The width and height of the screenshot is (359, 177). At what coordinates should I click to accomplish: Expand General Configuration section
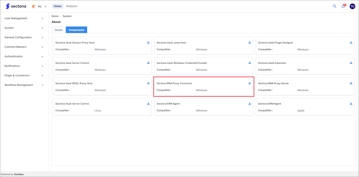(x=24, y=37)
